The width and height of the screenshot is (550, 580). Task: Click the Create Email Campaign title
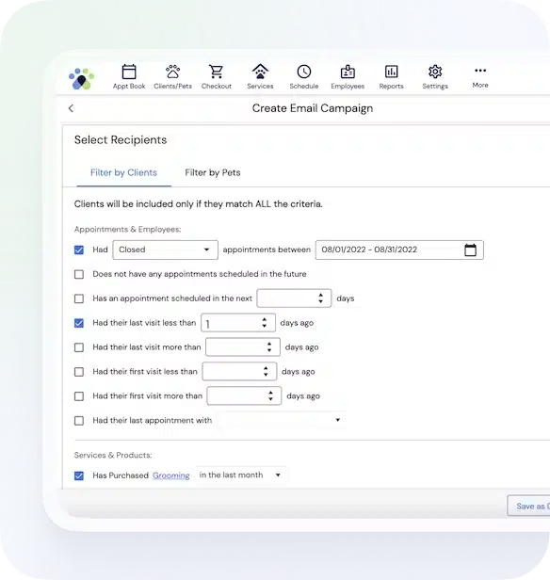click(313, 108)
